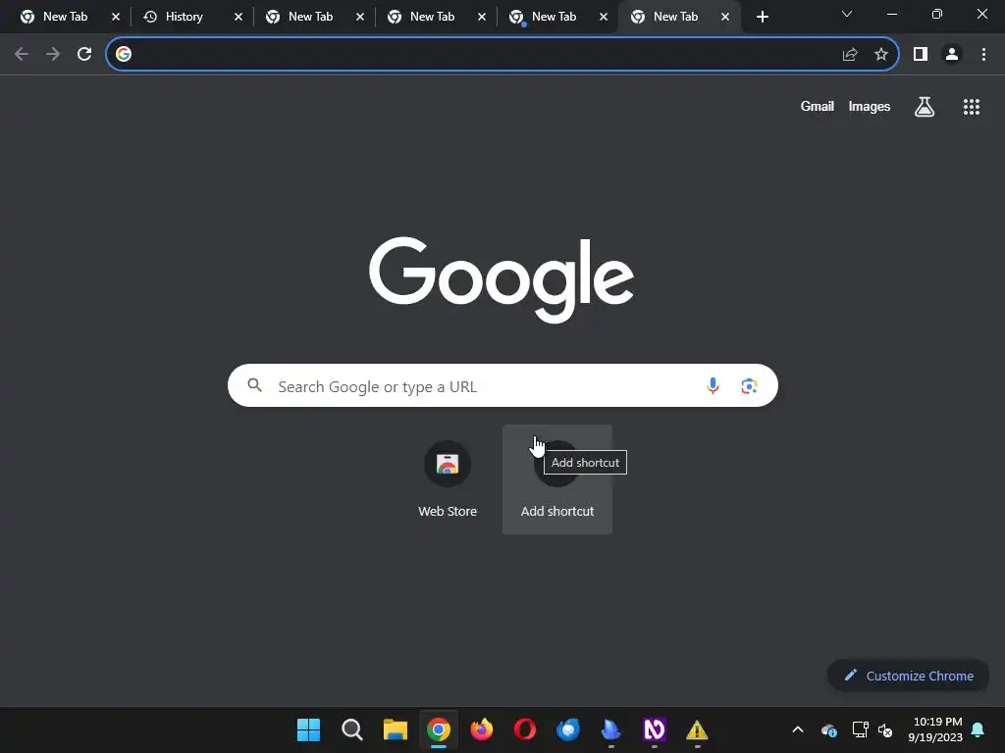Open Gmail link
The image size is (1005, 753).
pyautogui.click(x=817, y=106)
